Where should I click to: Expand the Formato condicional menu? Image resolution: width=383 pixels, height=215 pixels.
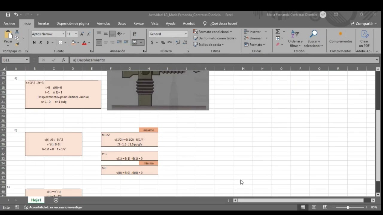click(x=212, y=32)
